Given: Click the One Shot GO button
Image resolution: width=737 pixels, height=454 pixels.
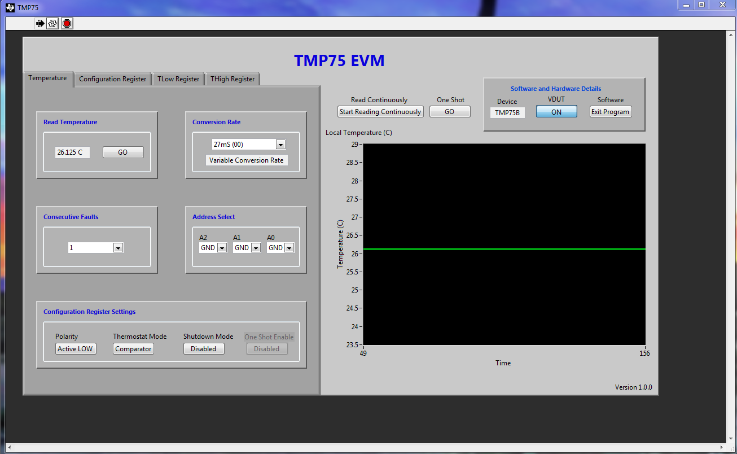Looking at the screenshot, I should click(x=450, y=112).
